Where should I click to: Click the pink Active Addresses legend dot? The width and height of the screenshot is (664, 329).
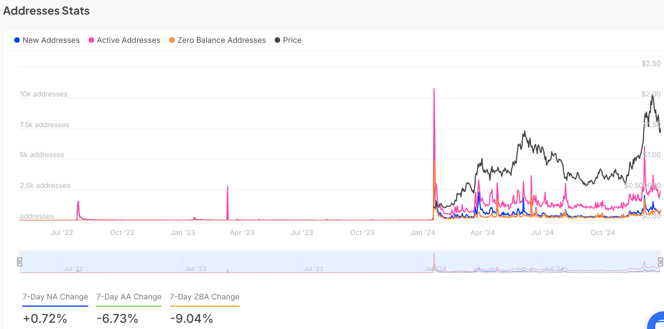tap(92, 40)
